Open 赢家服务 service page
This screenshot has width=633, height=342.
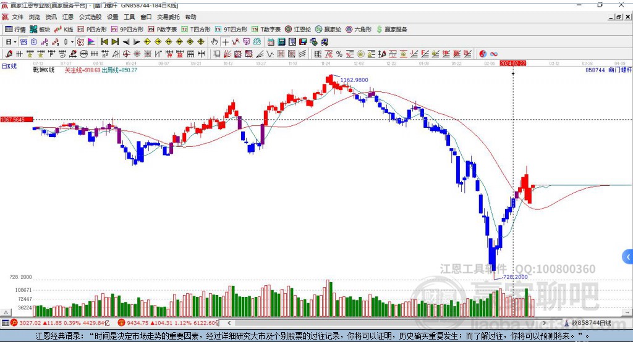coord(391,30)
